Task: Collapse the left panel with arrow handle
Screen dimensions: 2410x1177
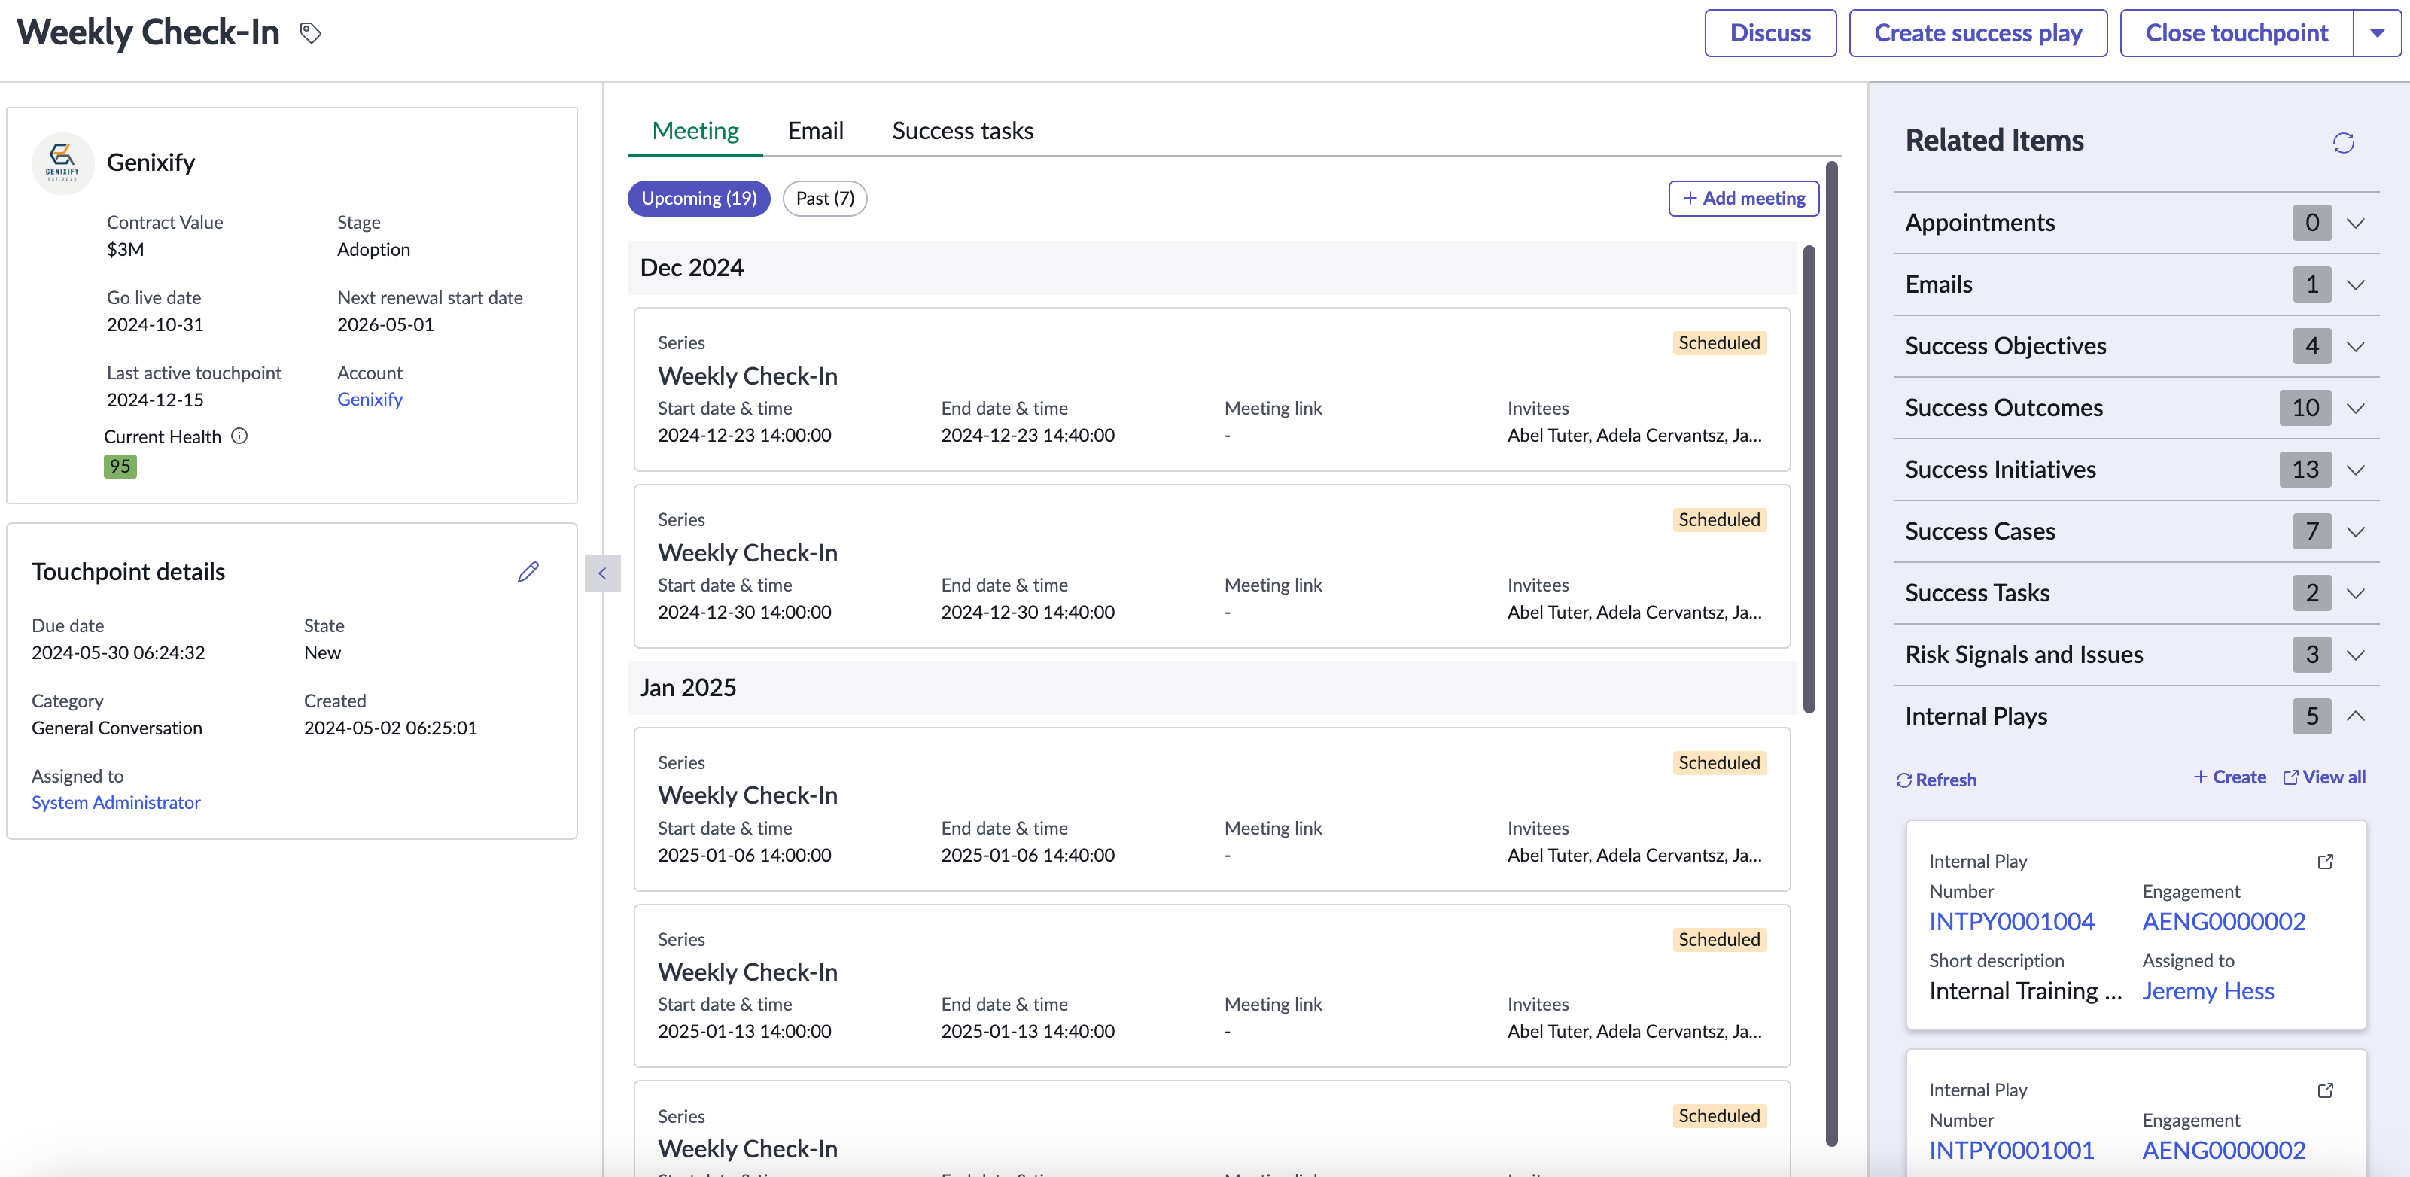Action: click(602, 573)
